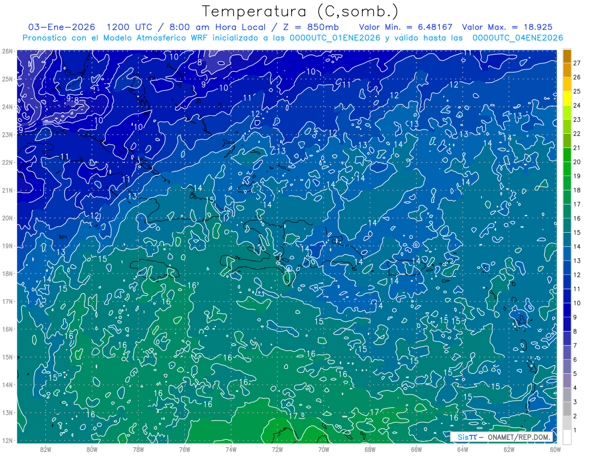The image size is (590, 456).
Task: Click the 14N latitude axis label
Action: click(7, 384)
